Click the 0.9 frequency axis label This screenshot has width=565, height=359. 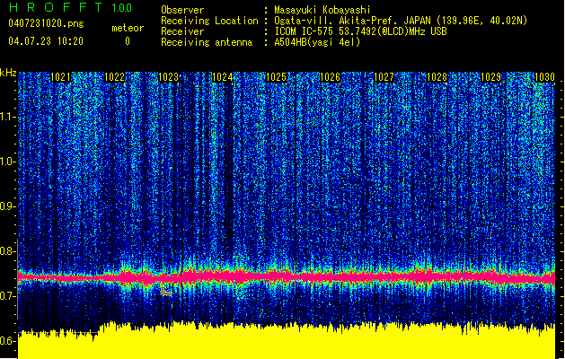click(x=8, y=206)
